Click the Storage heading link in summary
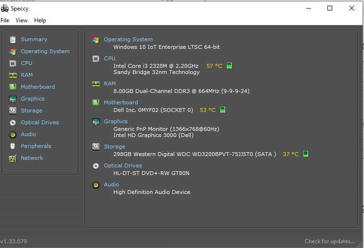This screenshot has height=248, width=364. point(114,147)
